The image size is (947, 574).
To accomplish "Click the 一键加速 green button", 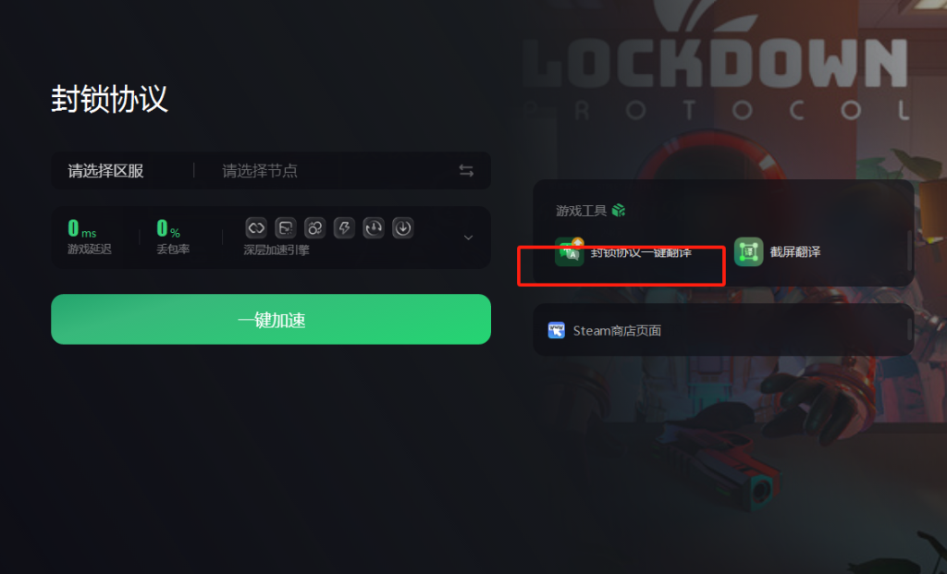I will pos(271,319).
